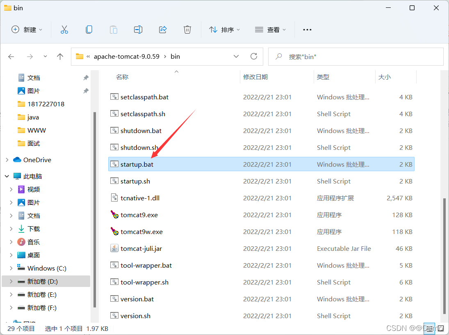Open the more options ellipsis menu
This screenshot has width=449, height=335.
pyautogui.click(x=307, y=30)
